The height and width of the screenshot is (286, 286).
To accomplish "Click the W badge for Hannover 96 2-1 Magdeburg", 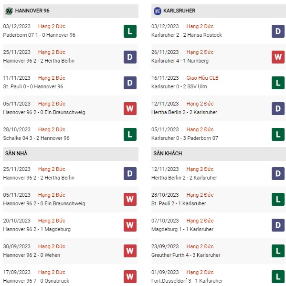I will (130, 225).
